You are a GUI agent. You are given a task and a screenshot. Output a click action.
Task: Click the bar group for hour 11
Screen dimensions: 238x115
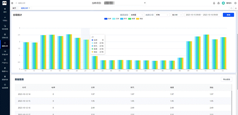point(206,52)
